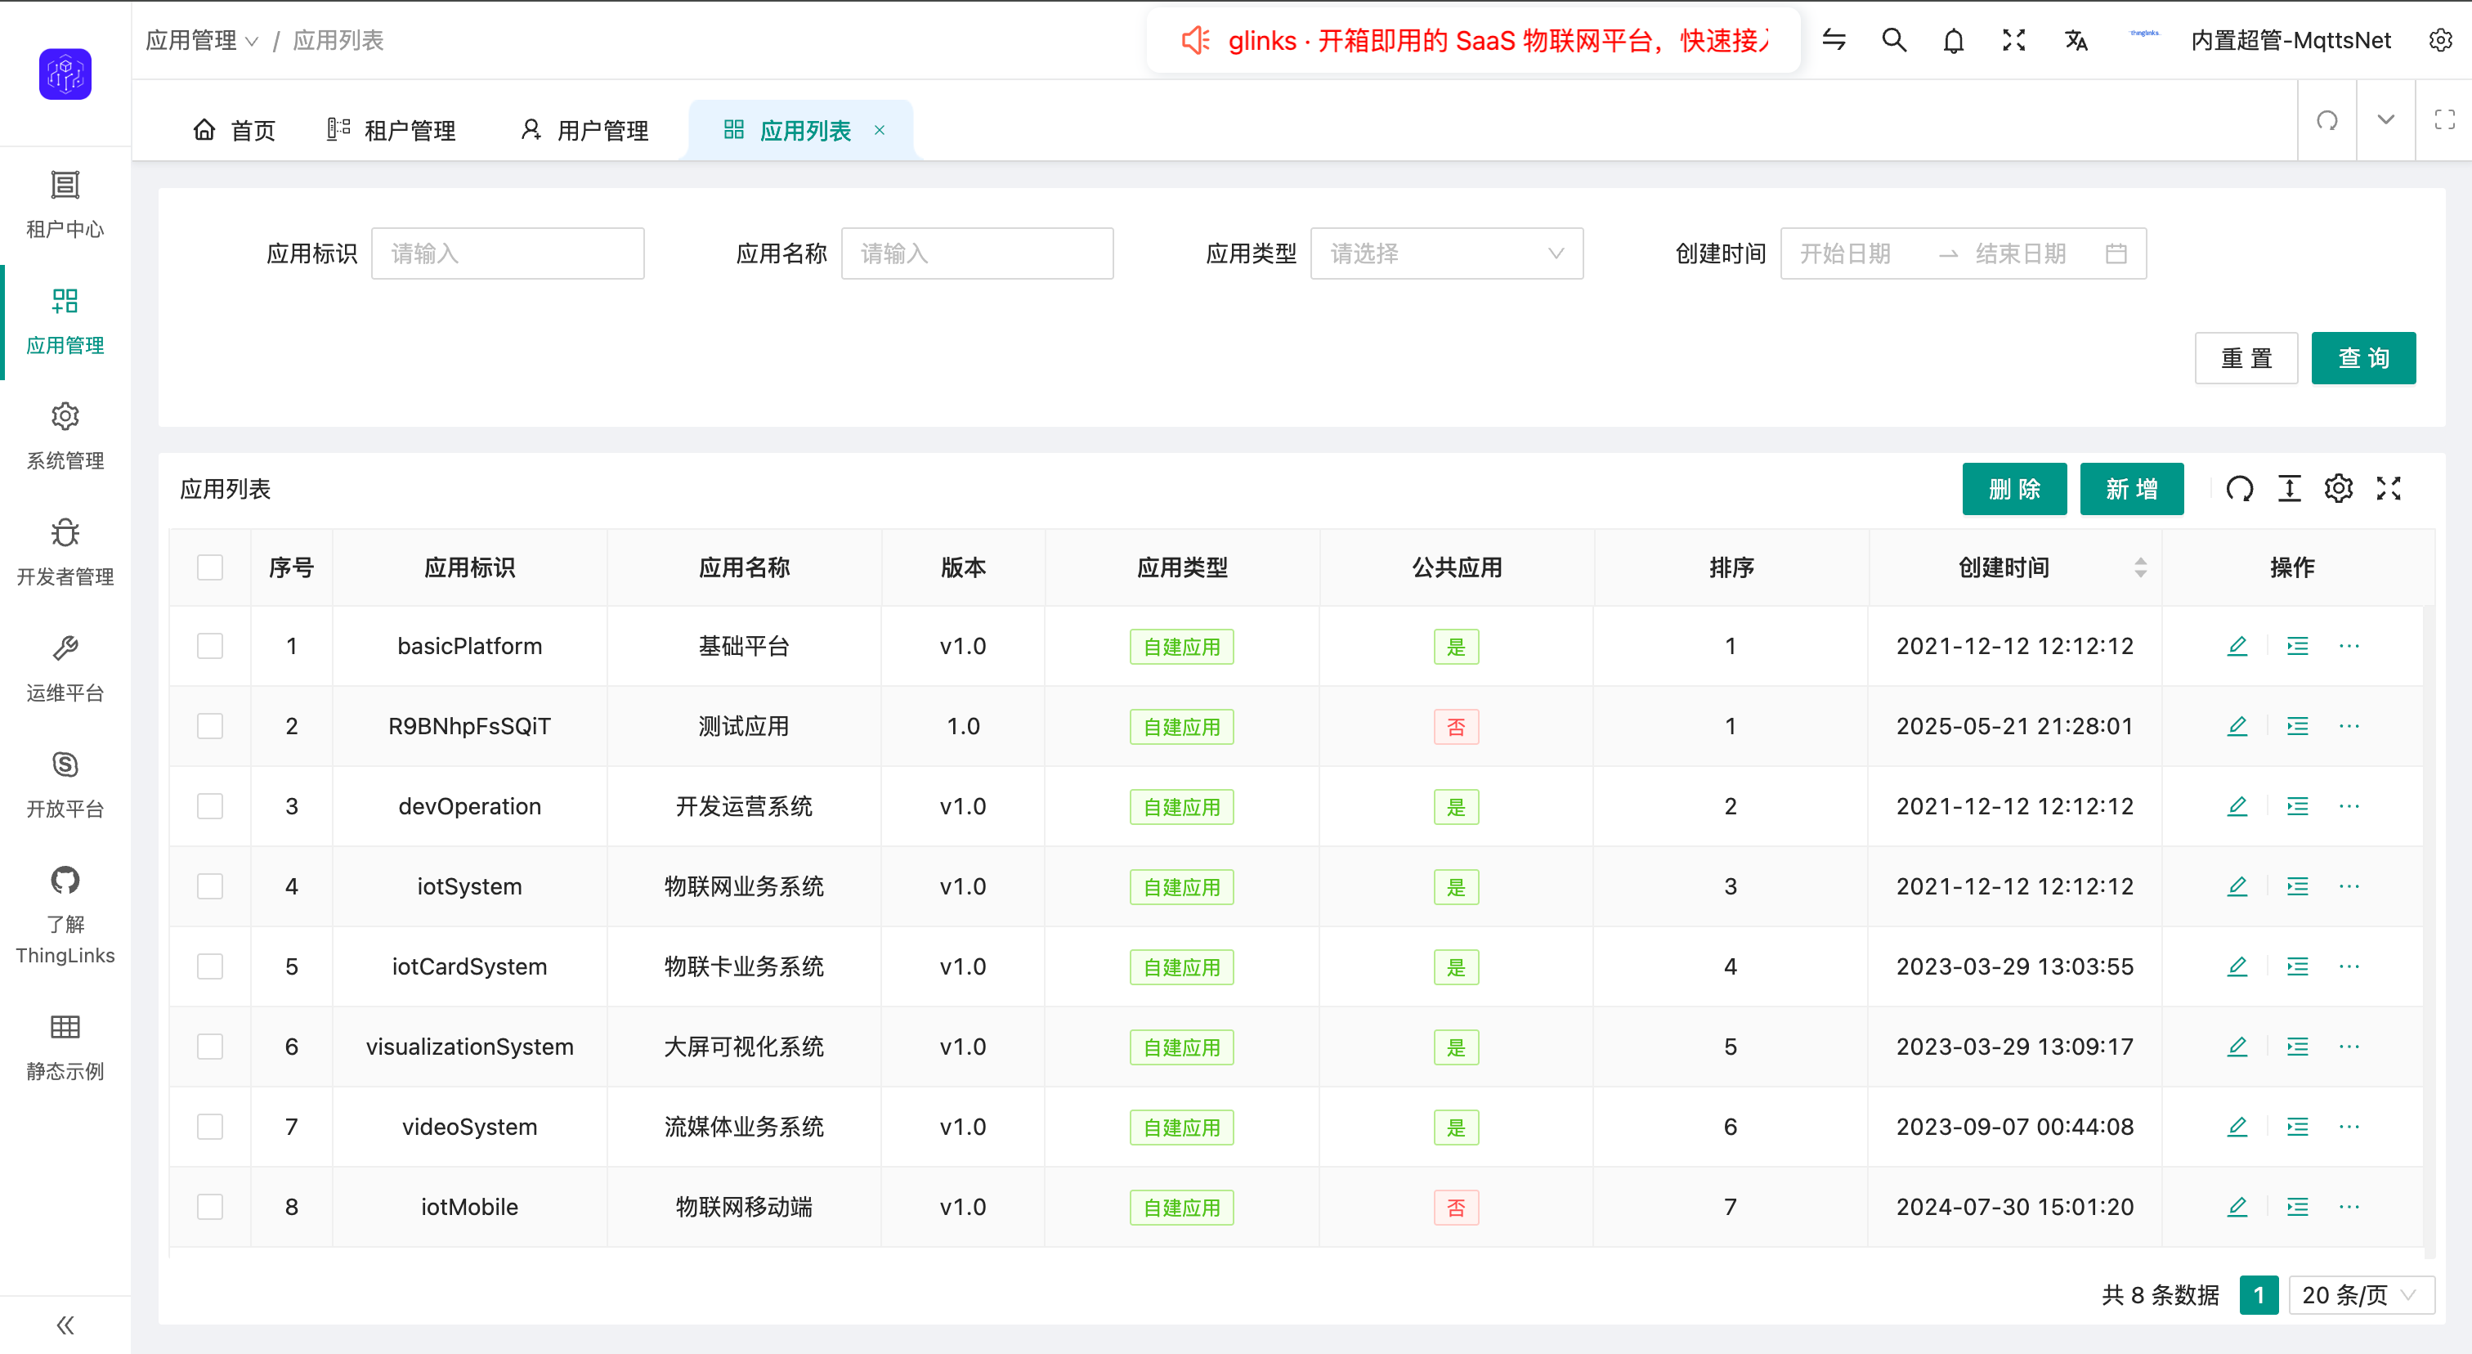Open 系统管理 in the sidebar
This screenshot has width=2472, height=1354.
(x=65, y=437)
